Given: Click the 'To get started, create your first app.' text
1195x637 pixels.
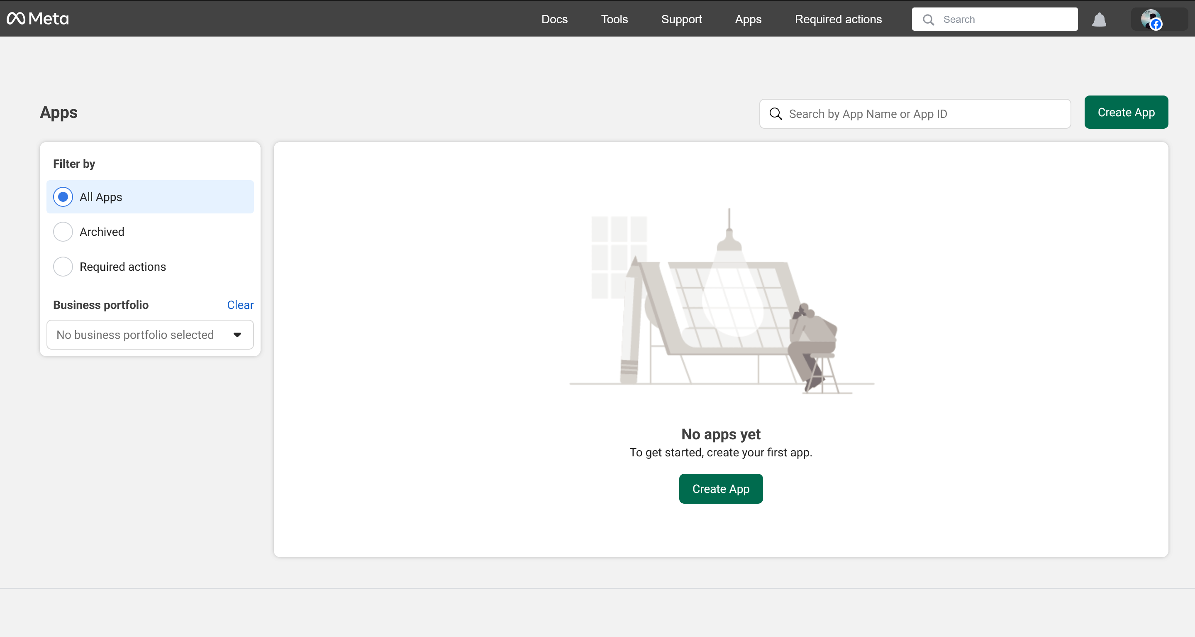Looking at the screenshot, I should (x=720, y=453).
